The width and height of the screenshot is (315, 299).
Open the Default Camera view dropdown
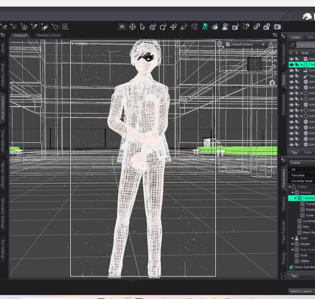[246, 44]
